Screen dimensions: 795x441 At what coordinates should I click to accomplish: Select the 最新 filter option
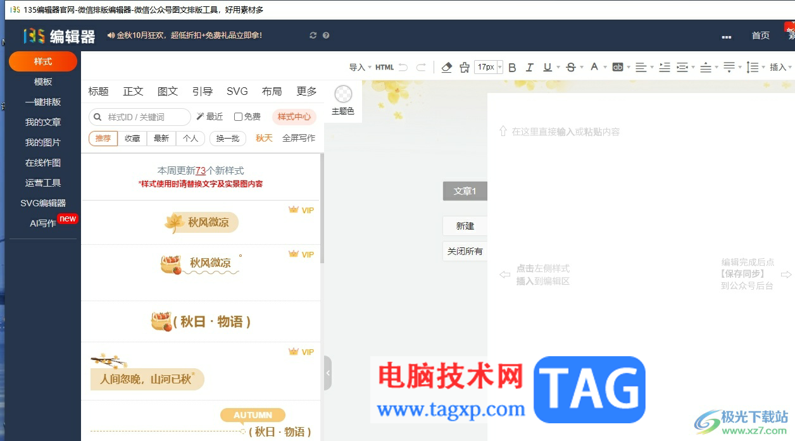tap(161, 139)
